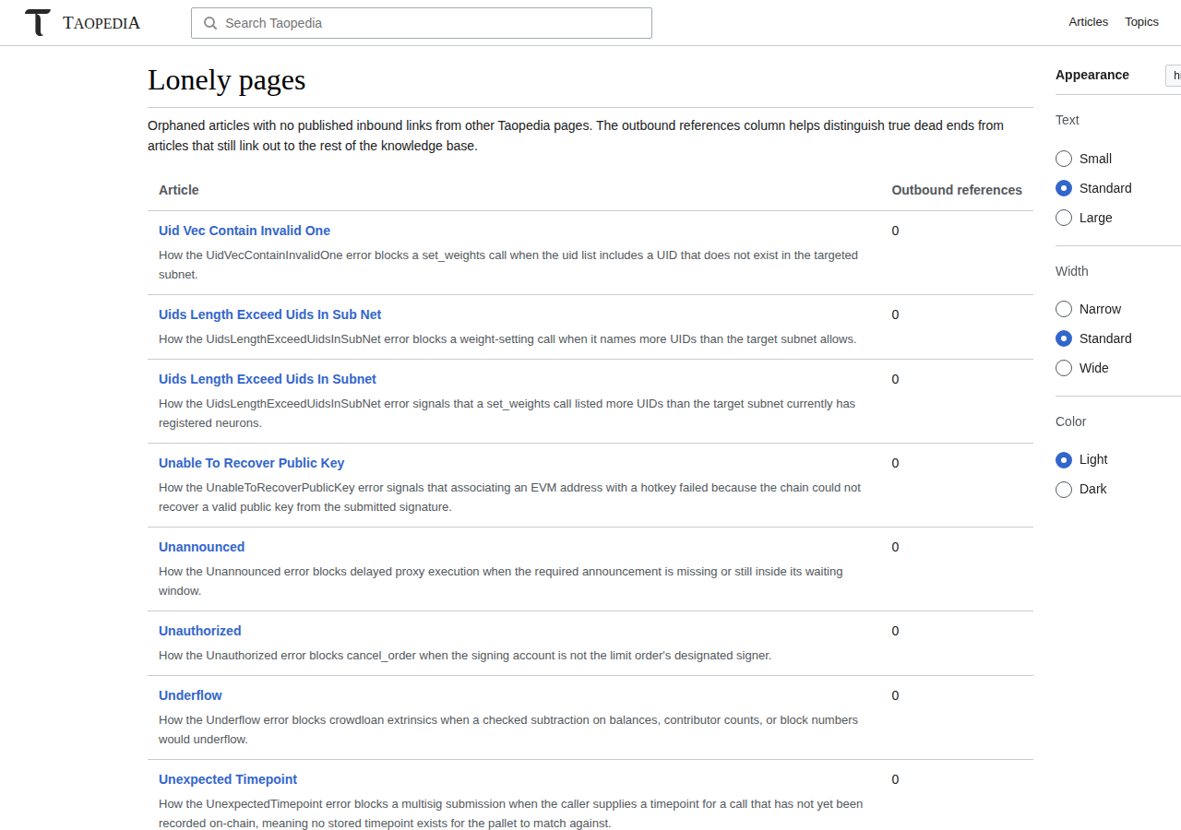Click the hide button beside Appearance
The height and width of the screenshot is (830, 1181).
[x=1174, y=75]
